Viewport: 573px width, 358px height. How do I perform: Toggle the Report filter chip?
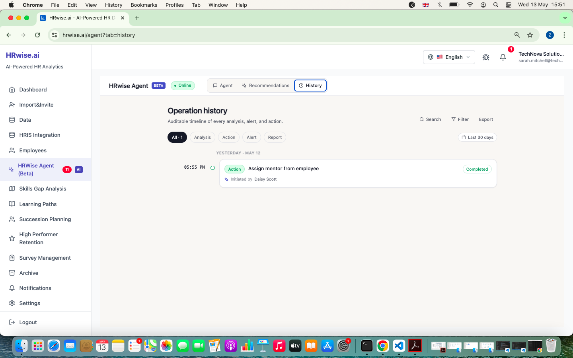(x=275, y=137)
